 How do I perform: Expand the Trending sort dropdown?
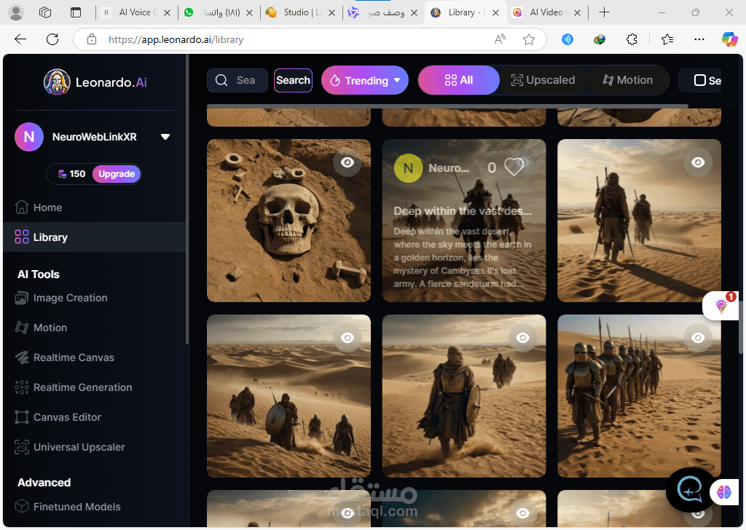[364, 80]
